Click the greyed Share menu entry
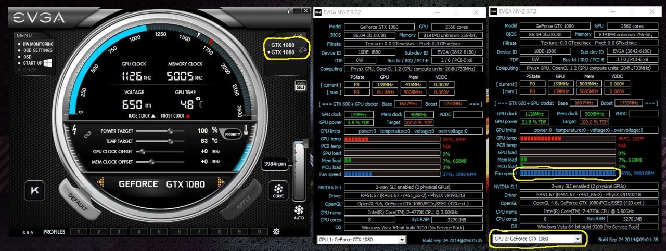 click(30, 69)
